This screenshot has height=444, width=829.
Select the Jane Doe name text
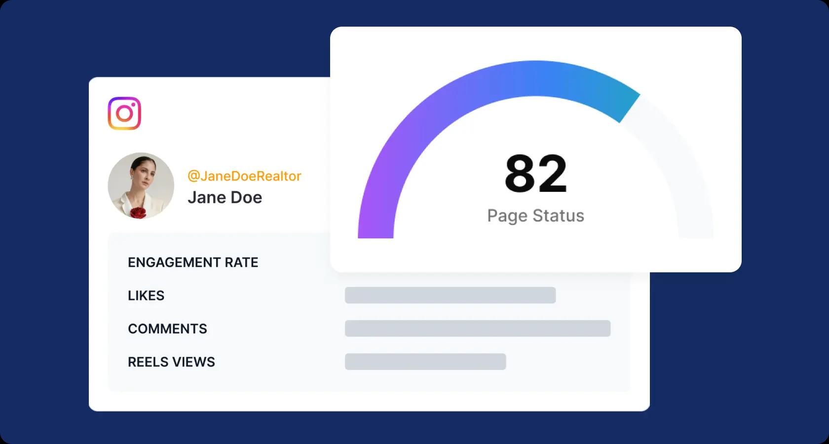pos(225,197)
